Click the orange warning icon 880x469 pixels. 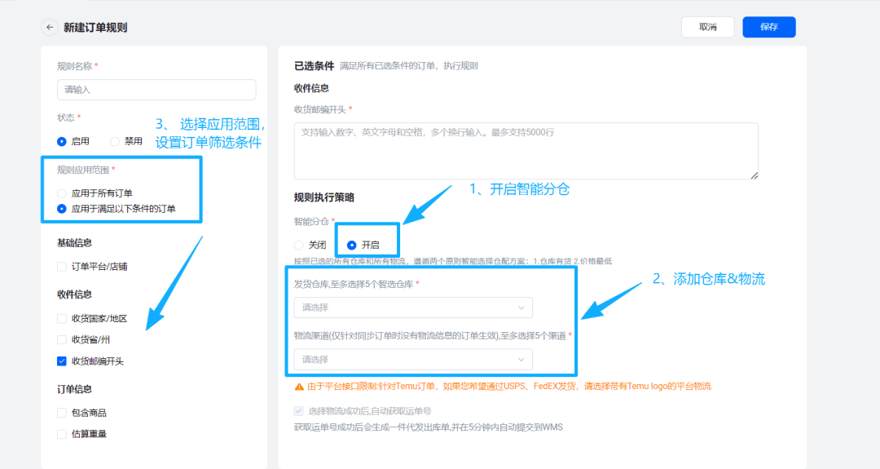tap(299, 386)
